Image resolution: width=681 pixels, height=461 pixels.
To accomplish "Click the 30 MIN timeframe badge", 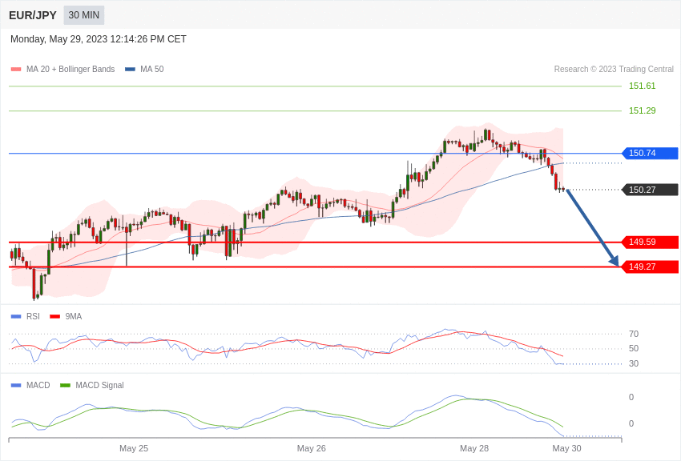I will [84, 15].
